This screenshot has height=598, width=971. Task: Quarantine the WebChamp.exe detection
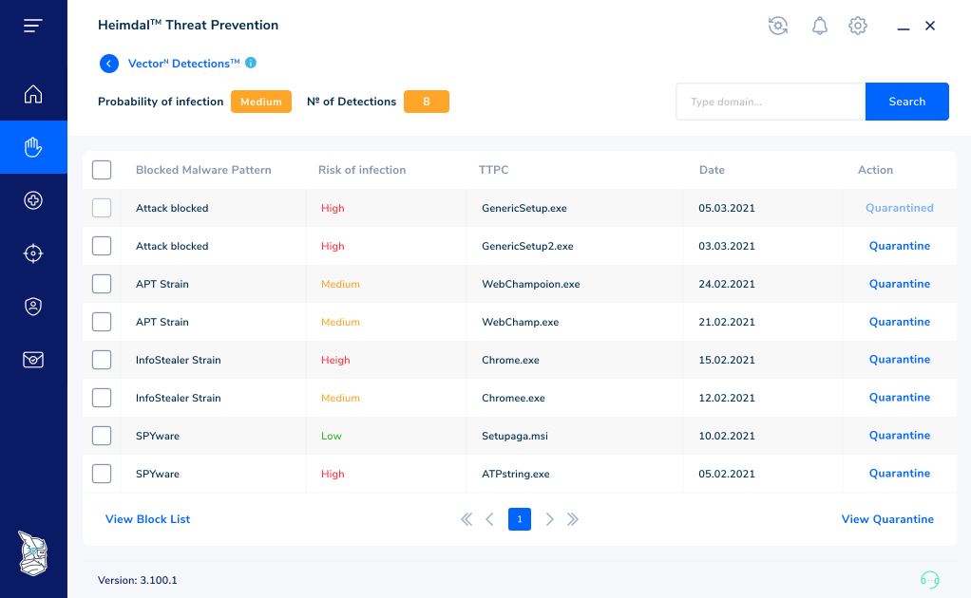(x=899, y=322)
